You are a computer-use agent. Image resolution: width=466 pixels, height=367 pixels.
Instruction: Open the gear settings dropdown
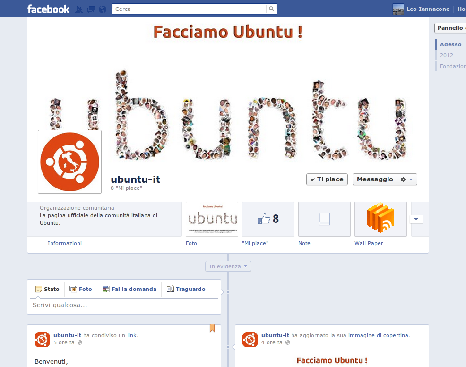pos(407,179)
